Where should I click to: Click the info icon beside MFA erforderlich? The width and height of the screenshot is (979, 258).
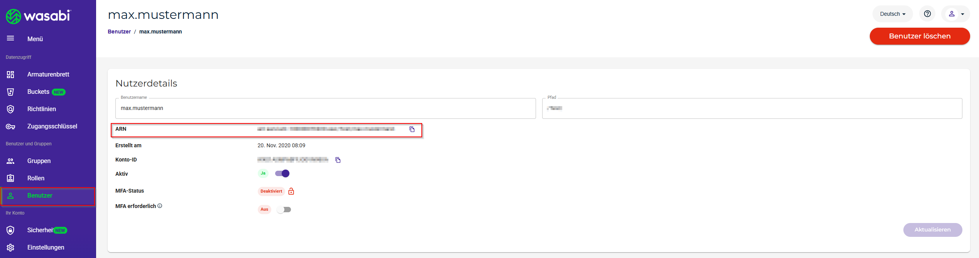pyautogui.click(x=160, y=206)
